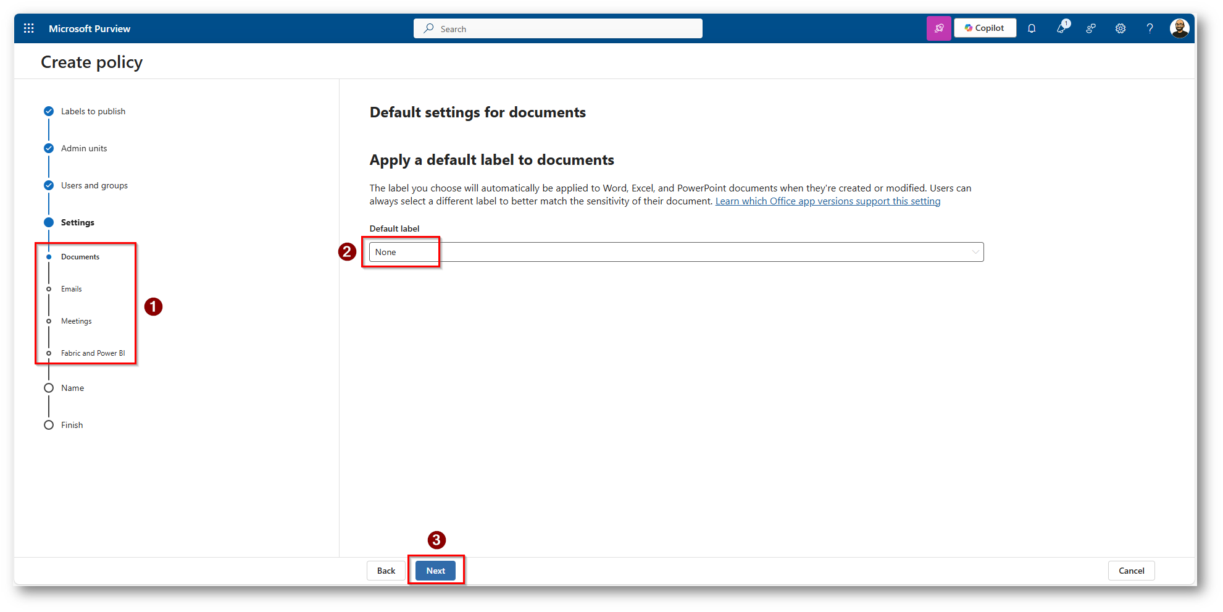Focus the Search input field
The image size is (1223, 612).
tap(557, 28)
